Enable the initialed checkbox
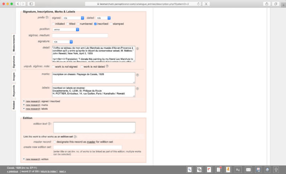Image resolution: width=286 pixels, height=174 pixels. click(54, 24)
